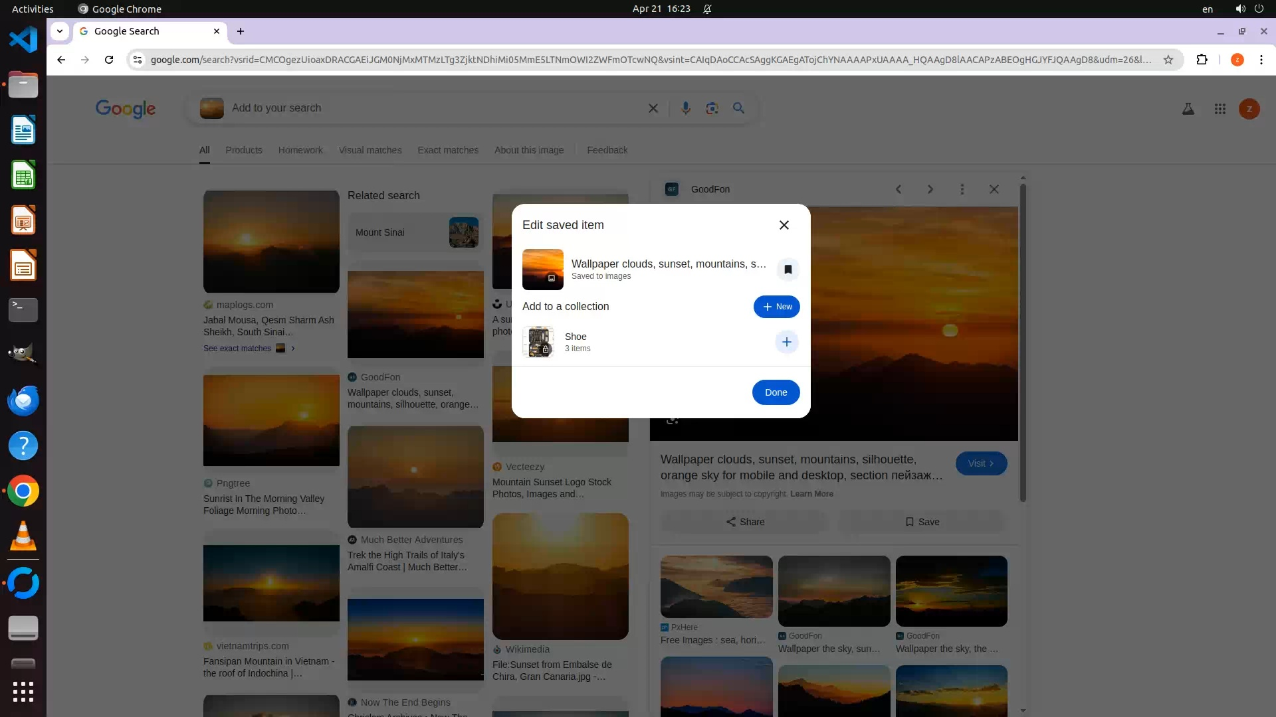This screenshot has width=1276, height=717.
Task: Toggle the saved bookmark on the wallpaper item
Action: pyautogui.click(x=788, y=270)
